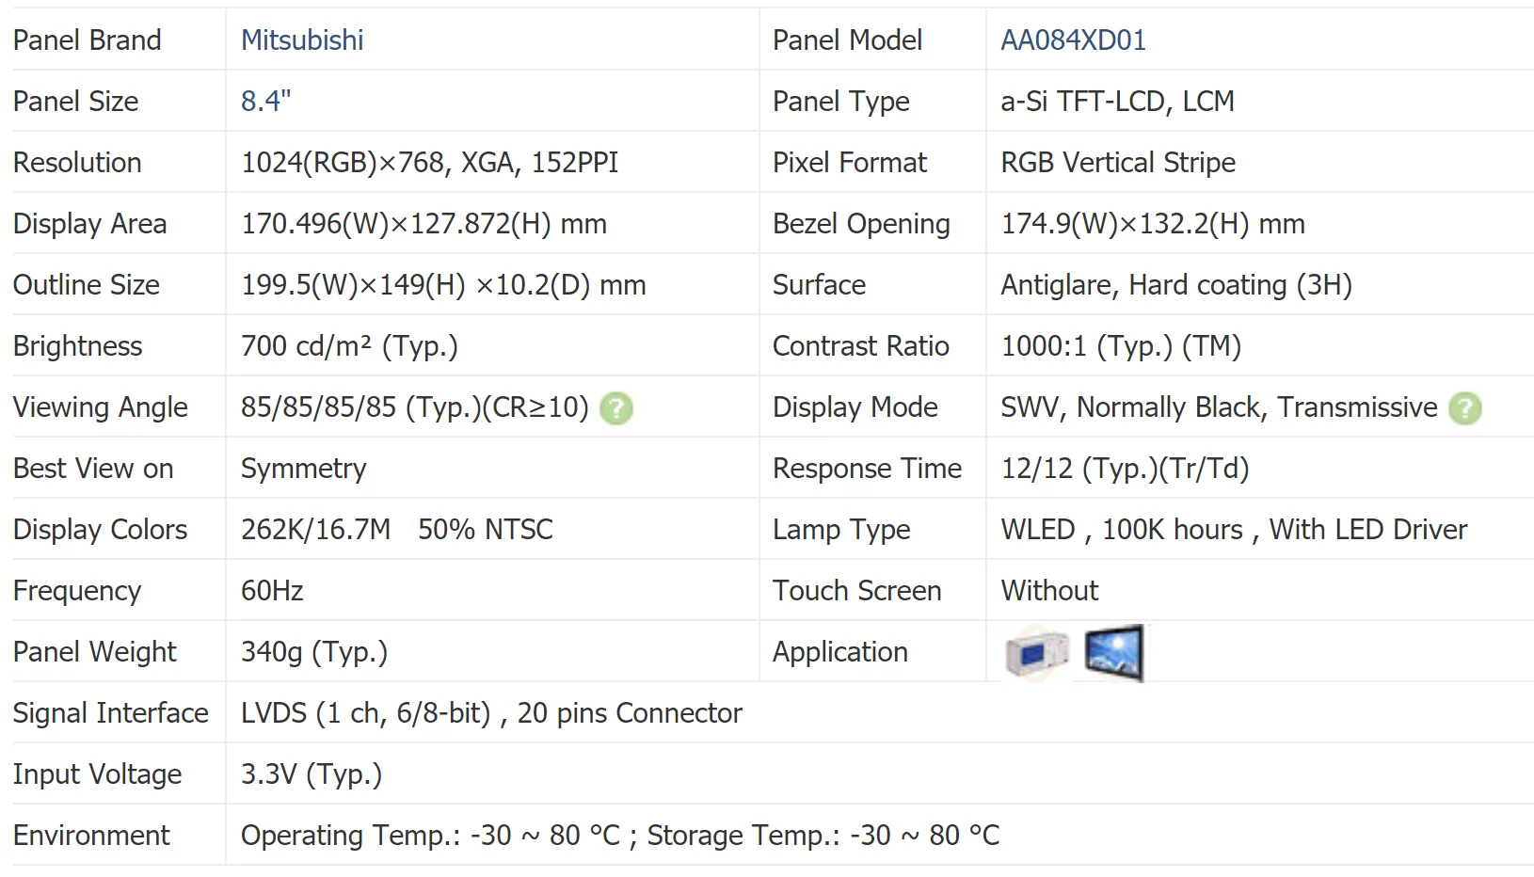The height and width of the screenshot is (877, 1534).
Task: Open the Mitsubishi panel brand link
Action: coord(302,40)
